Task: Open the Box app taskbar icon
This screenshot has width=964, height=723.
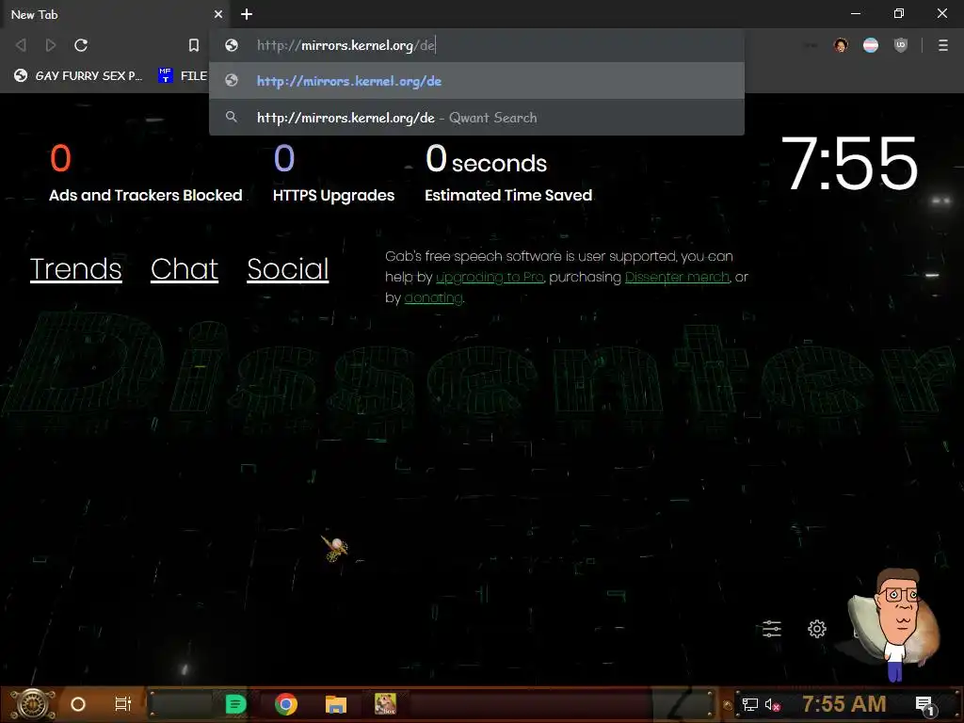Action: (x=385, y=704)
